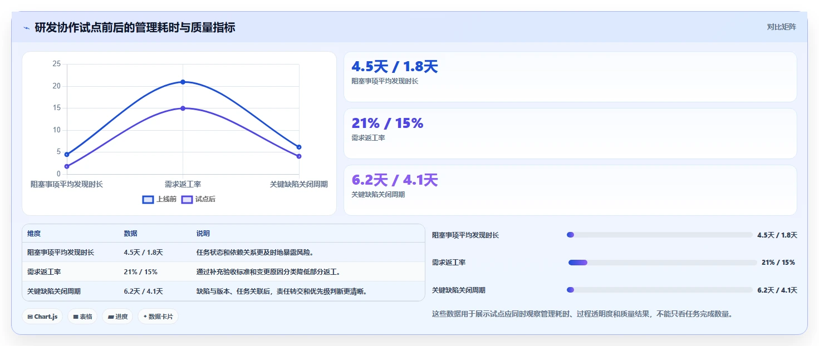Click description starting with 缺陷与版本、任务关联后
This screenshot has width=819, height=346.
(x=282, y=291)
